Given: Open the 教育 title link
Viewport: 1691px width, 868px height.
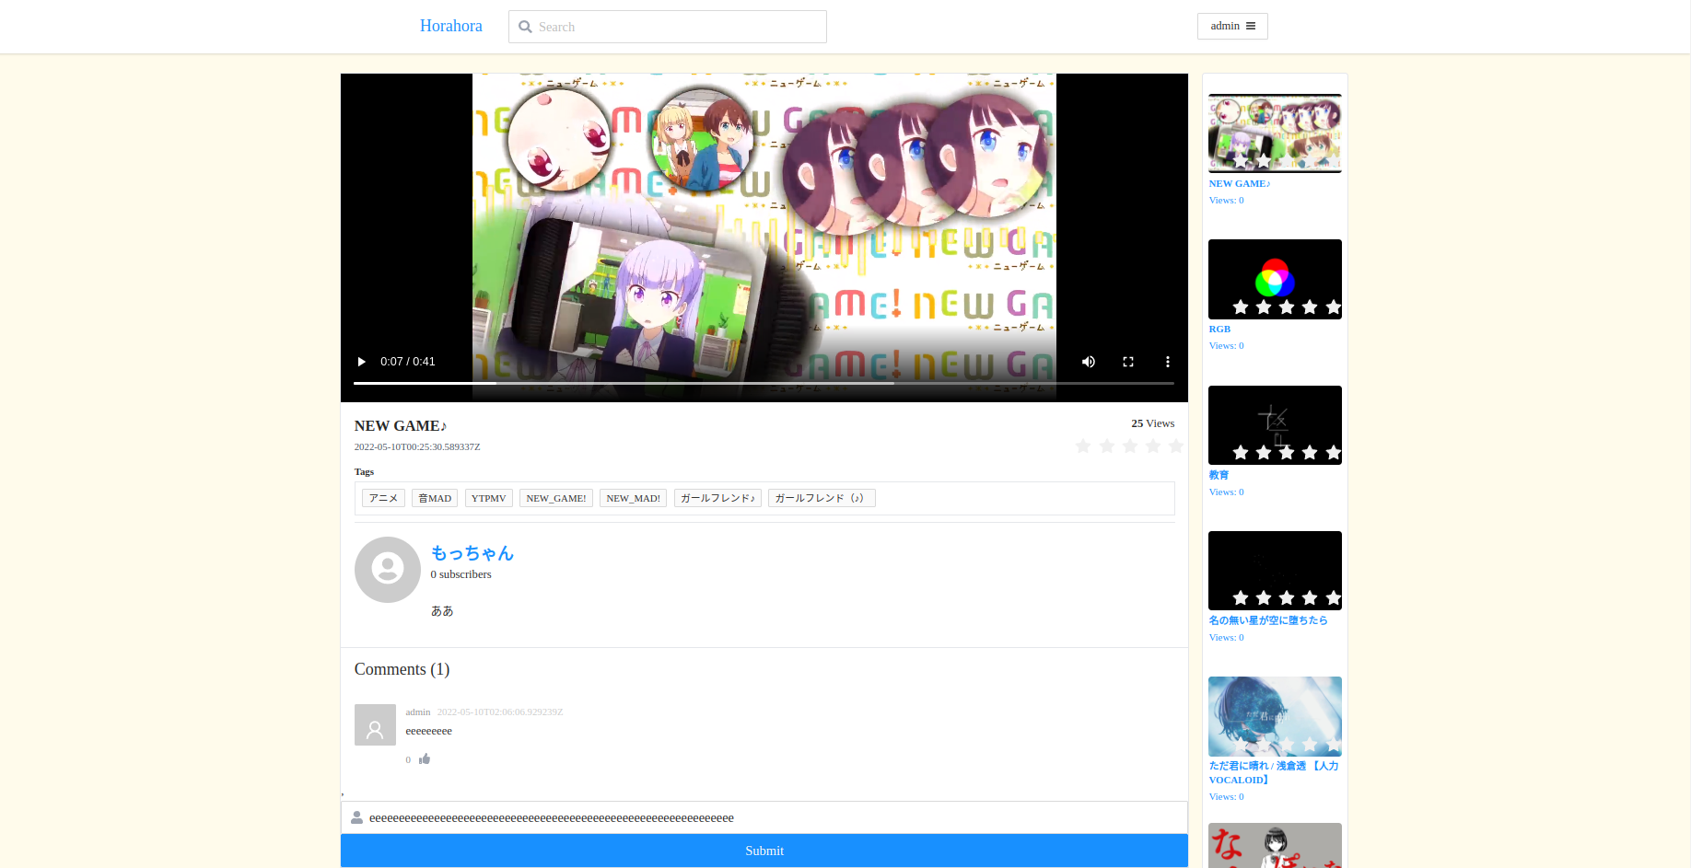Looking at the screenshot, I should [1219, 475].
